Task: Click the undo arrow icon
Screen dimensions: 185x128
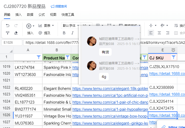Action: [x=8, y=25]
